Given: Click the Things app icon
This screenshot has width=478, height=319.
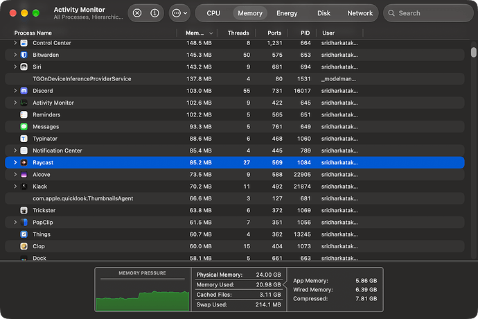Looking at the screenshot, I should 24,234.
